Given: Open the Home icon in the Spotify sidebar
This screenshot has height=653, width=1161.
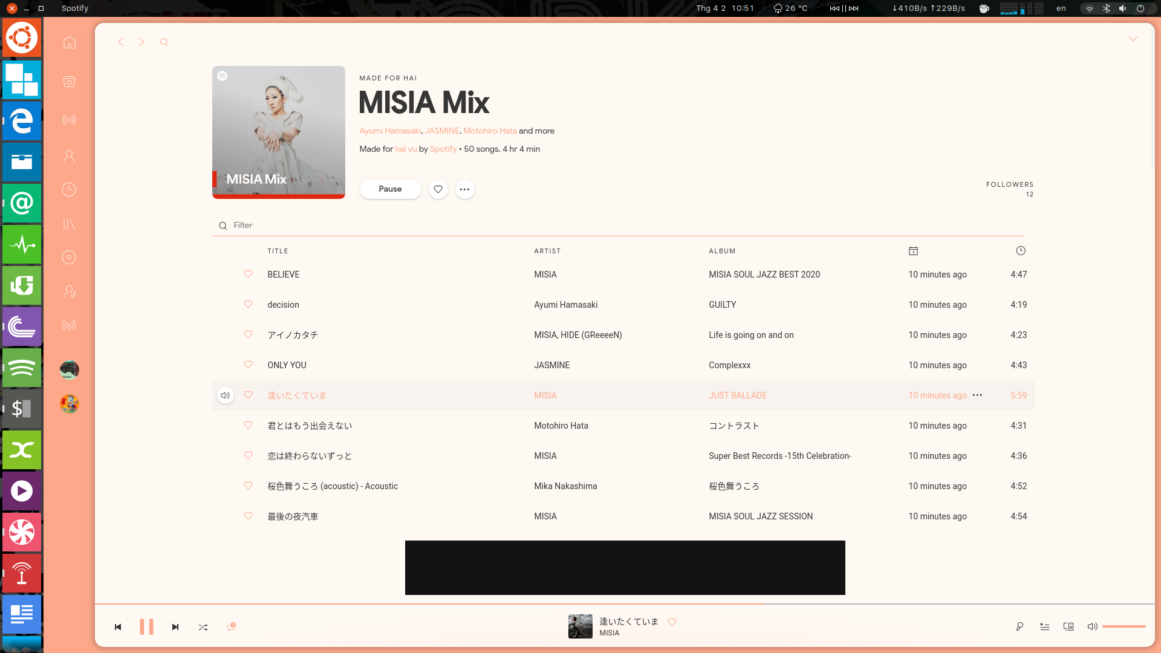Looking at the screenshot, I should click(x=70, y=42).
